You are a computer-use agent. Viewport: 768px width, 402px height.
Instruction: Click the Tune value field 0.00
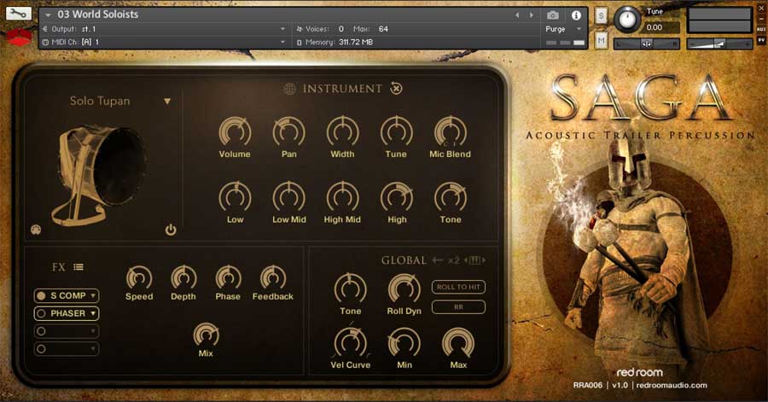[x=661, y=27]
